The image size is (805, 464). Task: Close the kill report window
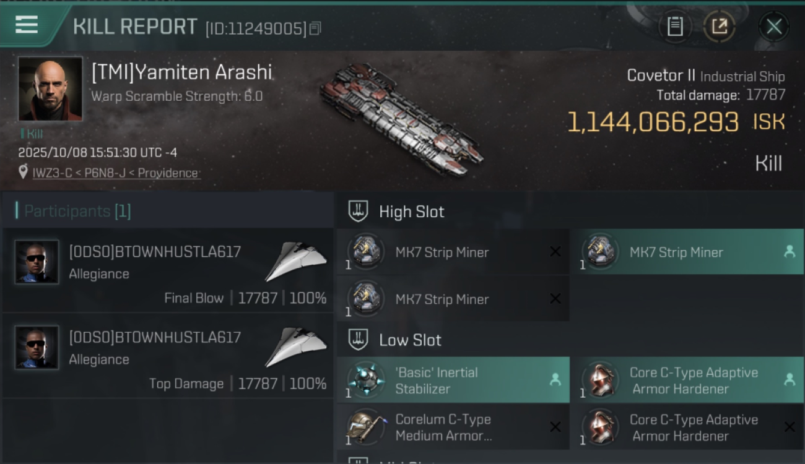click(x=773, y=27)
